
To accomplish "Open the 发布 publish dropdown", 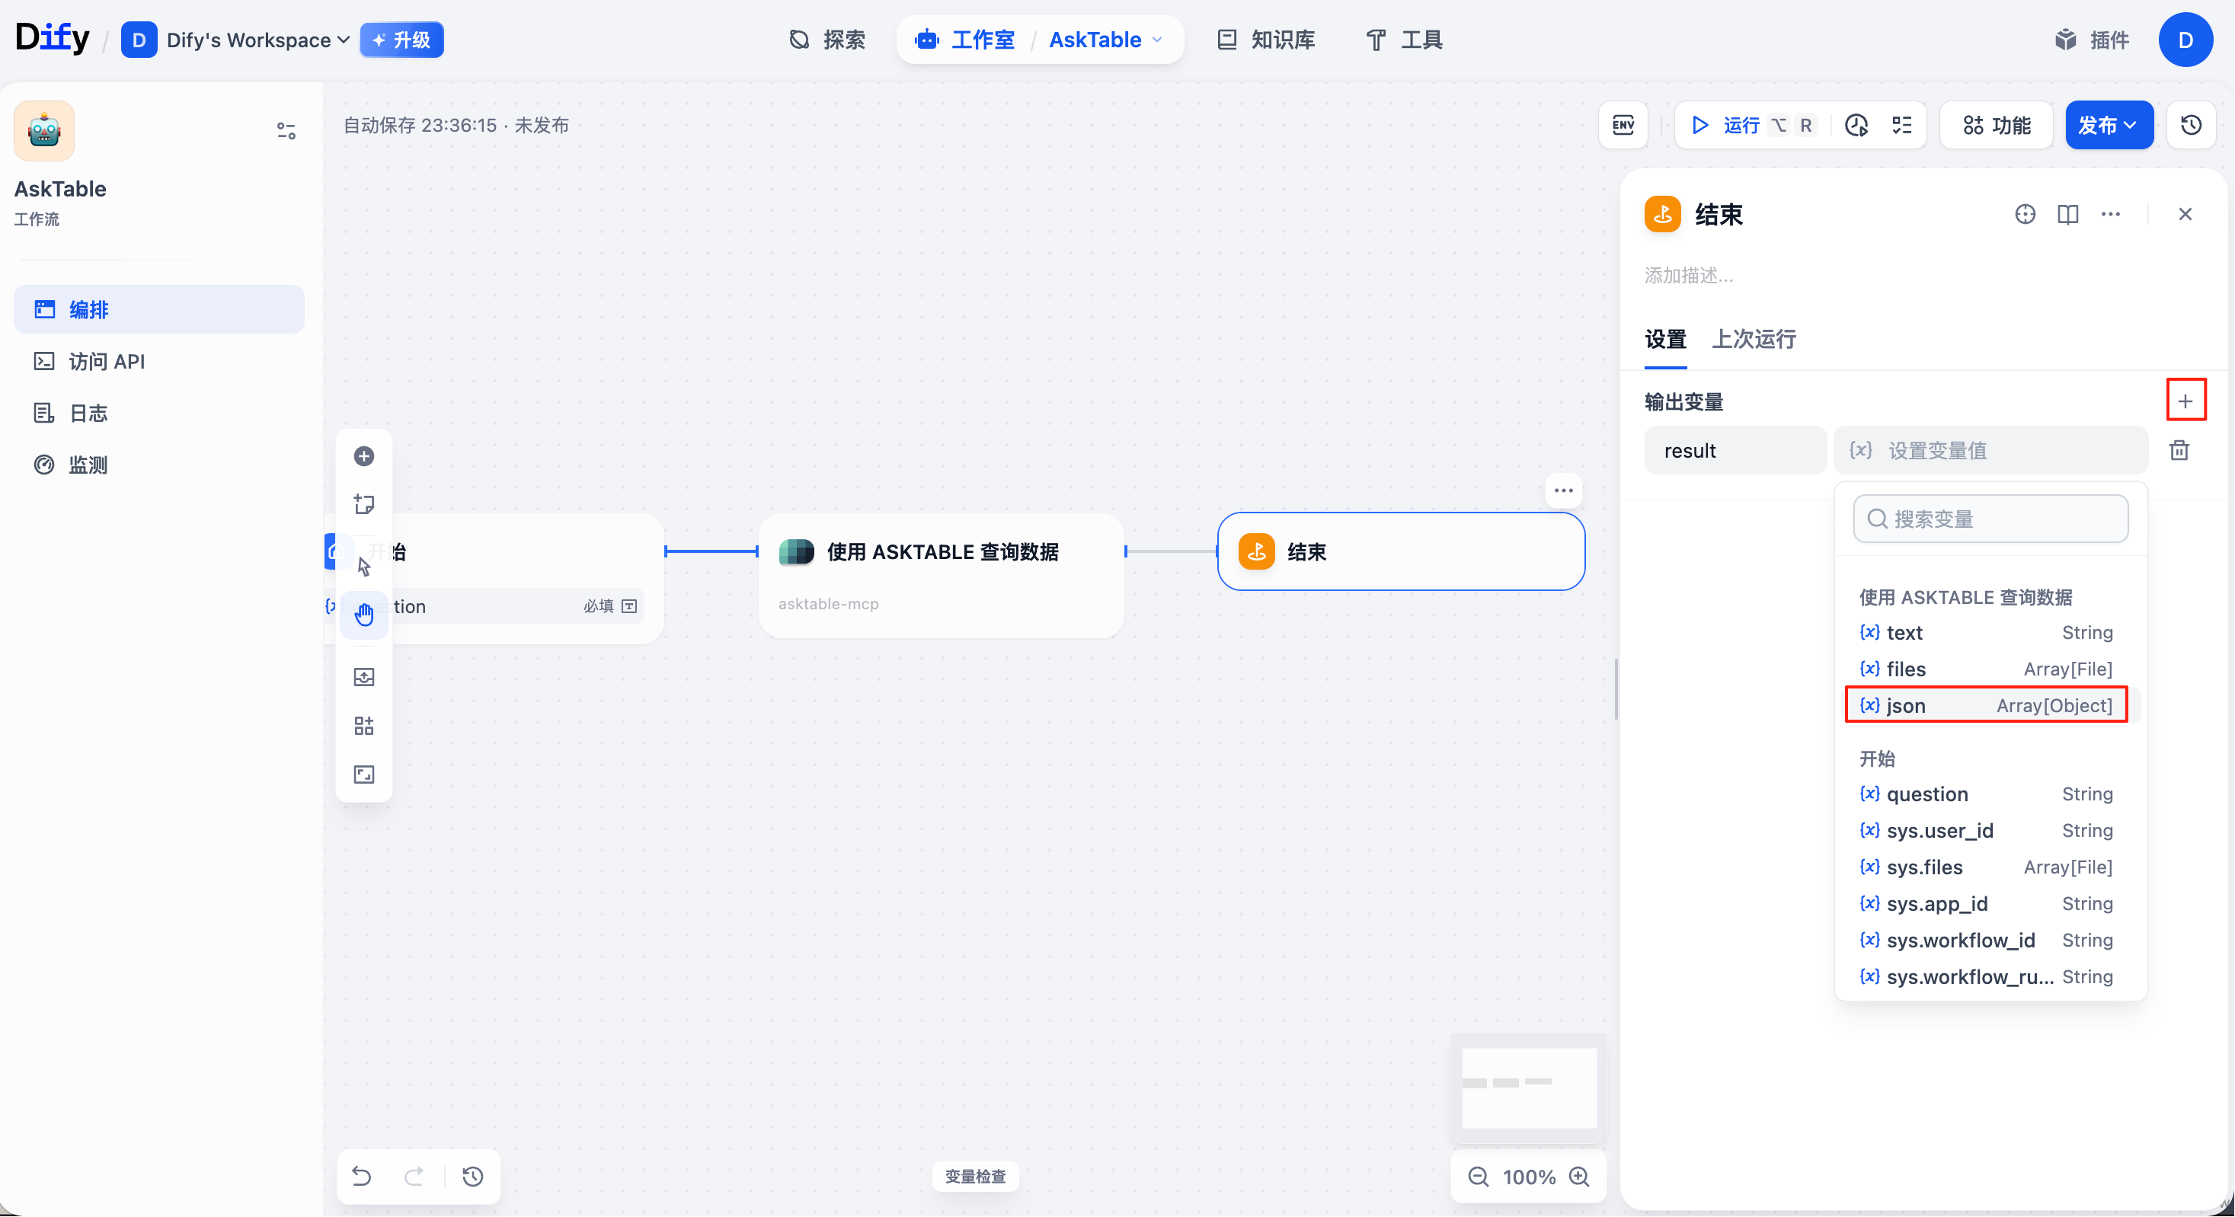I will 2109,125.
